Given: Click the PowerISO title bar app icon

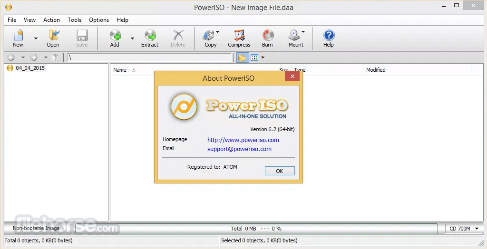Looking at the screenshot, I should (9, 7).
